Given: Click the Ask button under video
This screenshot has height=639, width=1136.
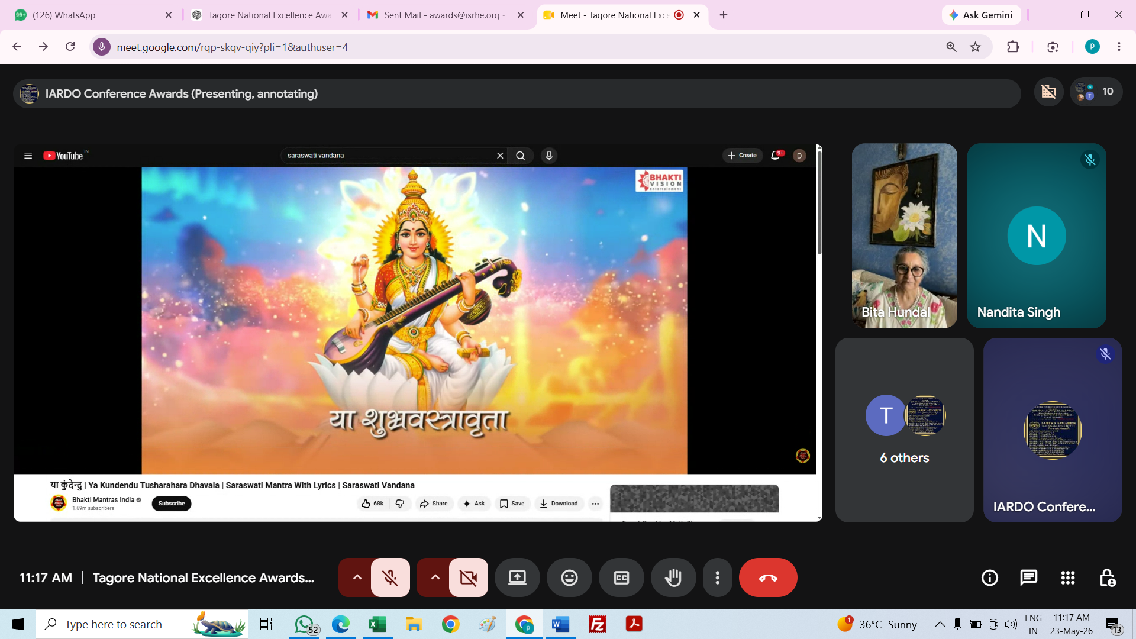Looking at the screenshot, I should tap(474, 504).
